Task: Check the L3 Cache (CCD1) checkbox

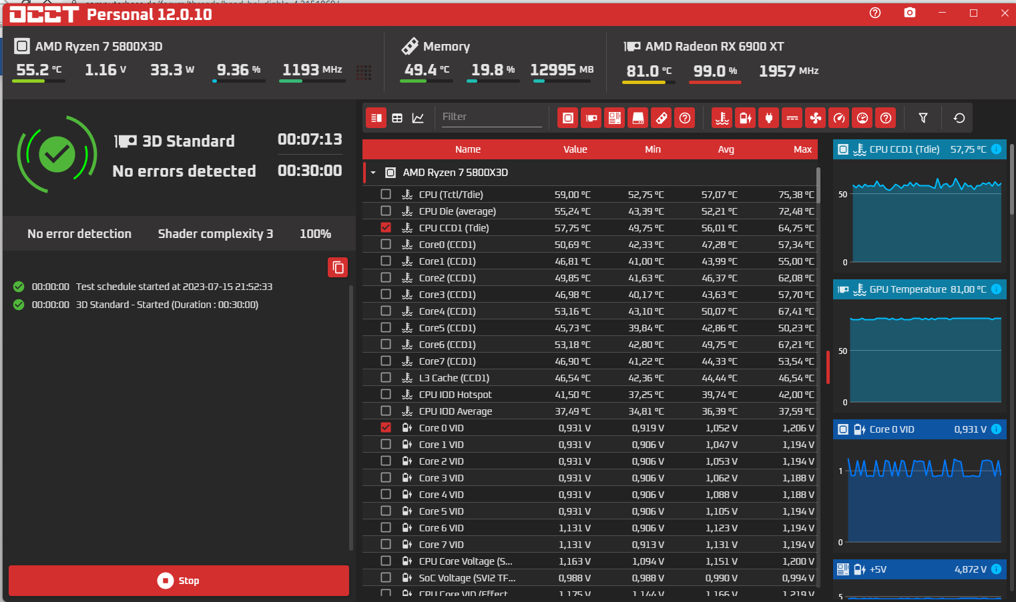Action: pos(386,377)
